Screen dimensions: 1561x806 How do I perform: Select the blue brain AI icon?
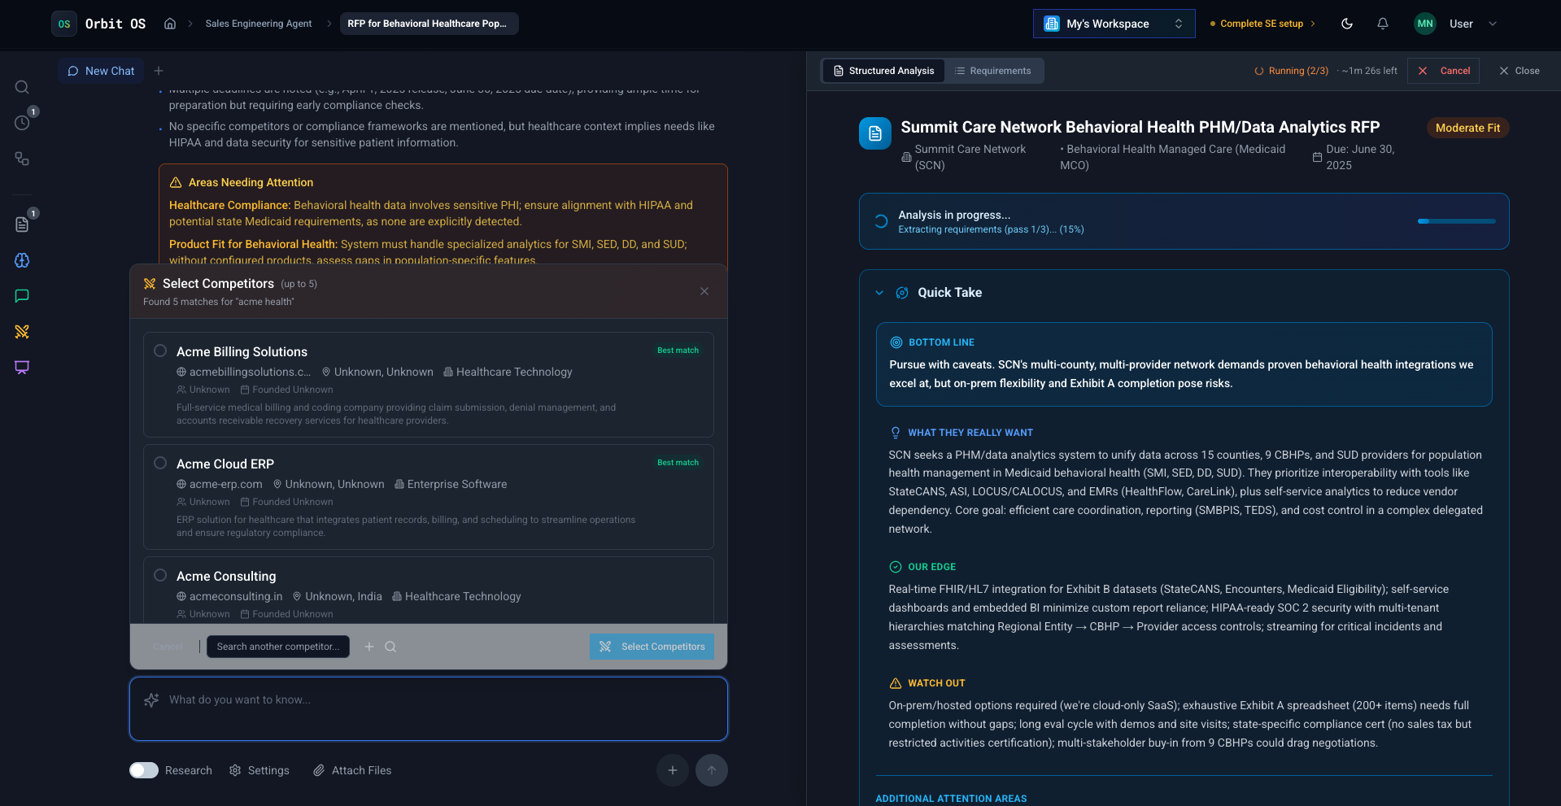coord(21,260)
